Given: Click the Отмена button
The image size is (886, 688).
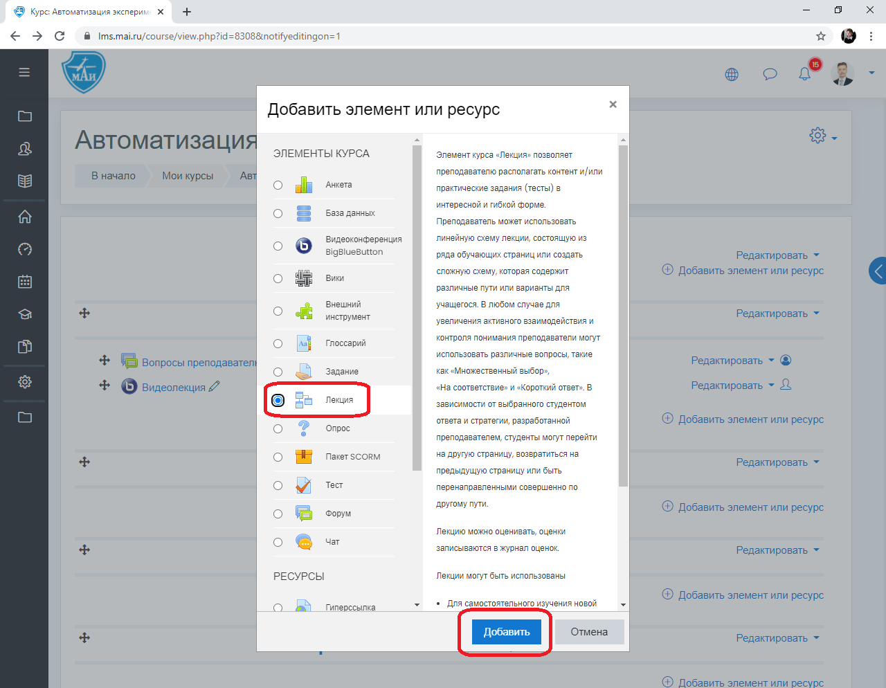Looking at the screenshot, I should (589, 632).
